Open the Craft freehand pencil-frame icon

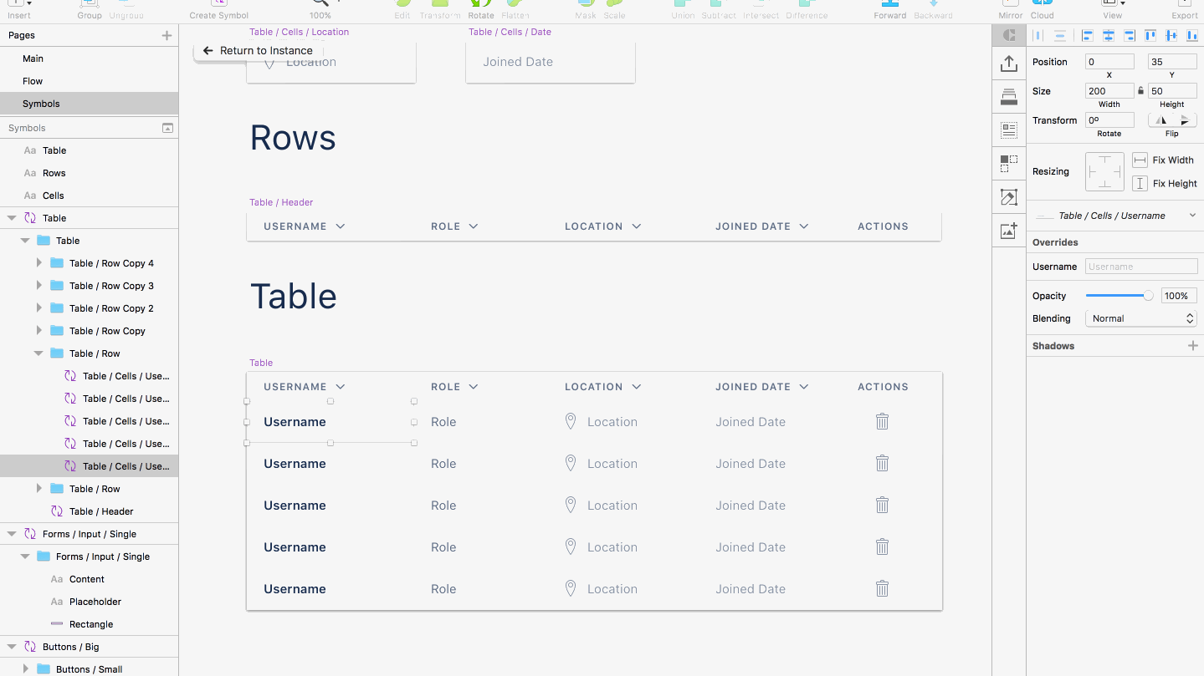point(1009,197)
